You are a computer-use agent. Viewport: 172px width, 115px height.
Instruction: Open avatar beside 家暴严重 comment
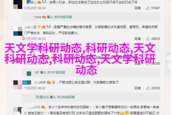point(18,31)
